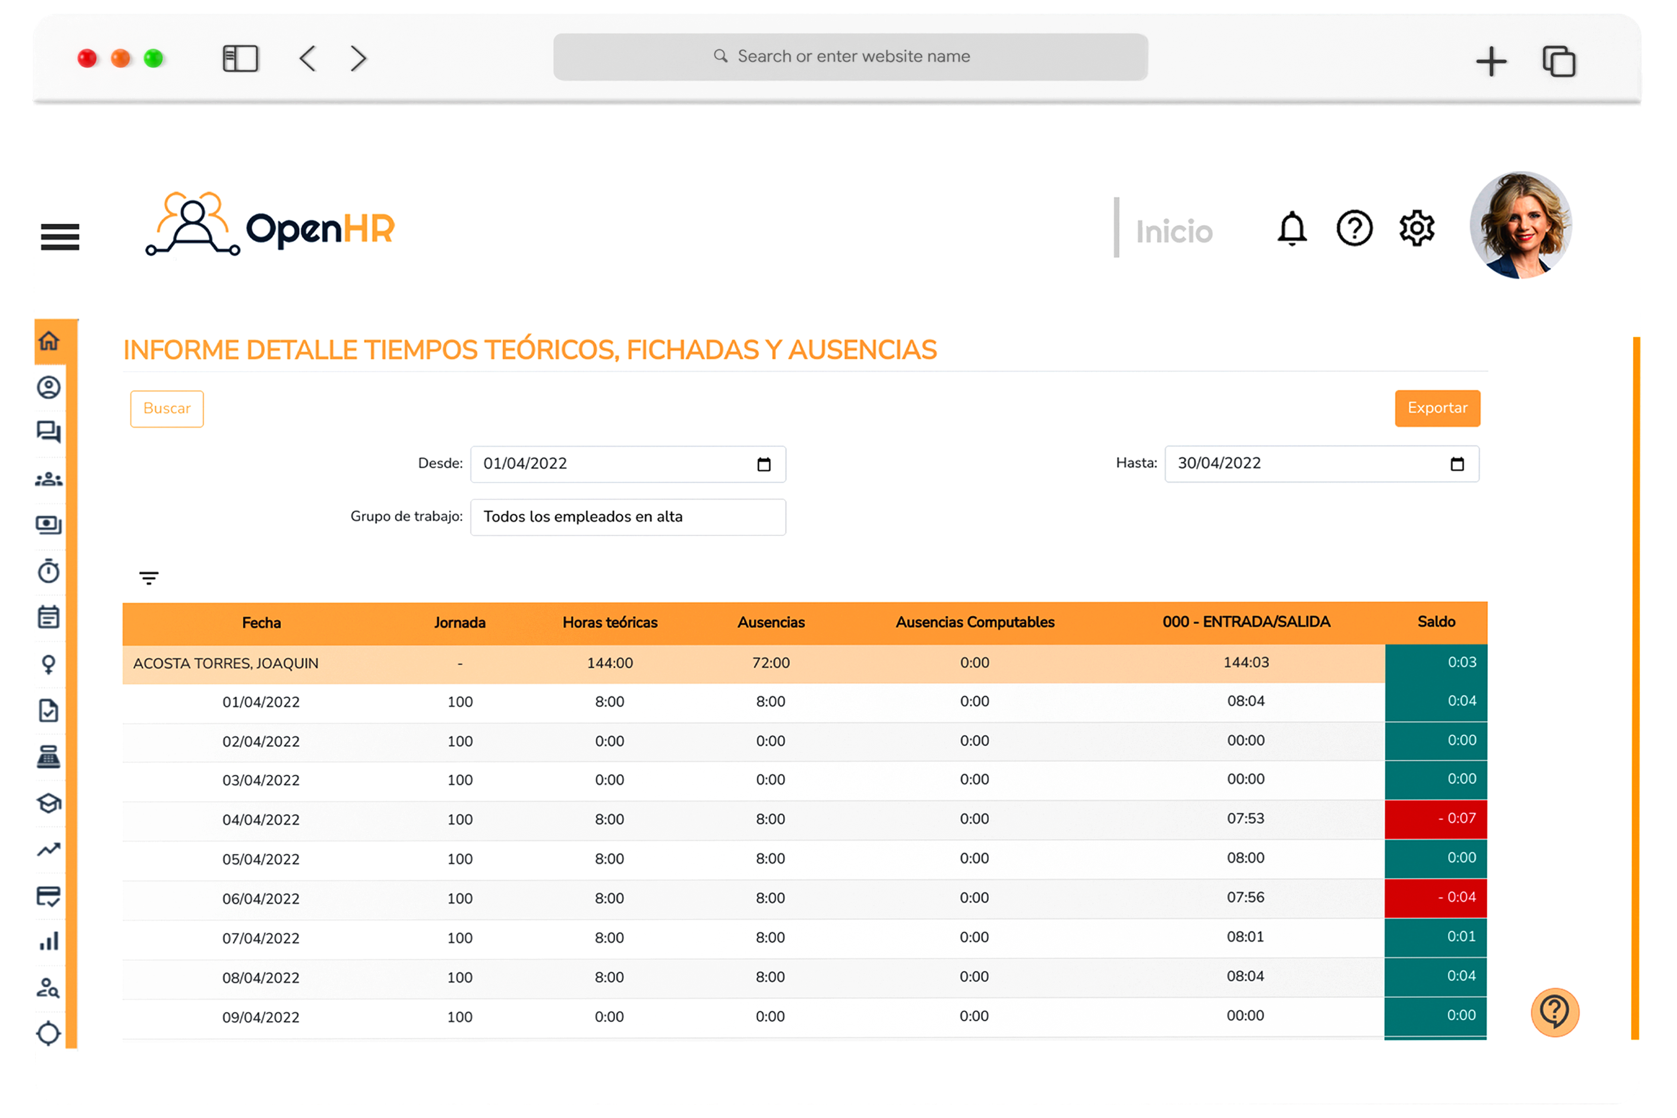Open chat messages sidebar icon
The height and width of the screenshot is (1118, 1677).
click(x=48, y=432)
